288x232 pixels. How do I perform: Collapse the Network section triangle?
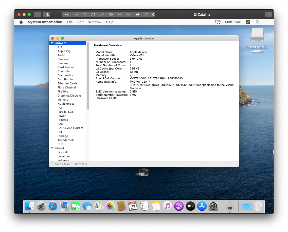(x=52, y=148)
